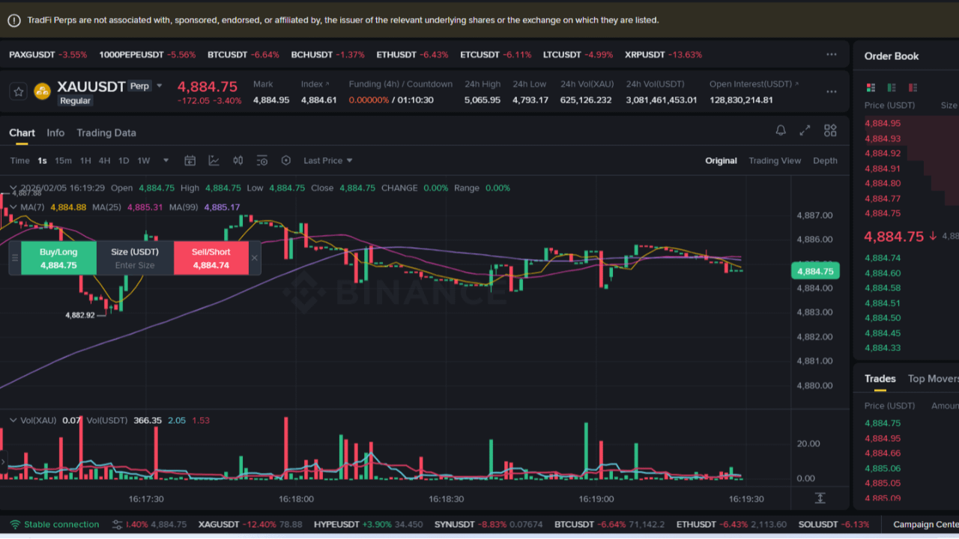This screenshot has height=539, width=959.
Task: Collapse the MA indicator legend chevron
Action: tap(13, 207)
